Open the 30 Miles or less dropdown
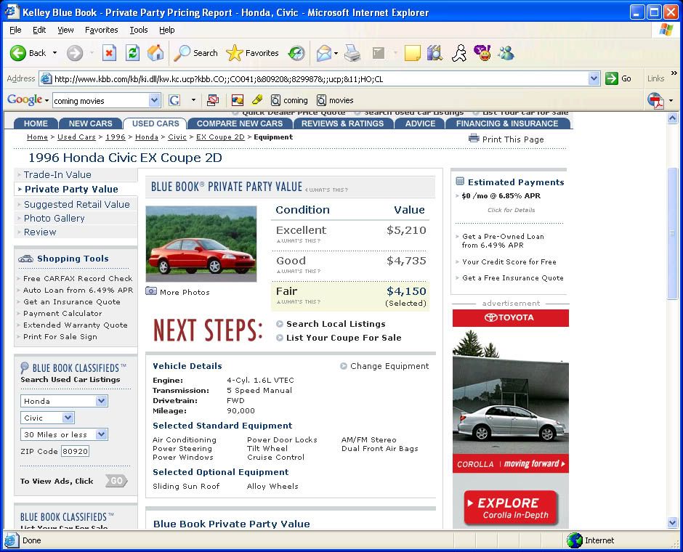The width and height of the screenshot is (683, 552). 101,434
